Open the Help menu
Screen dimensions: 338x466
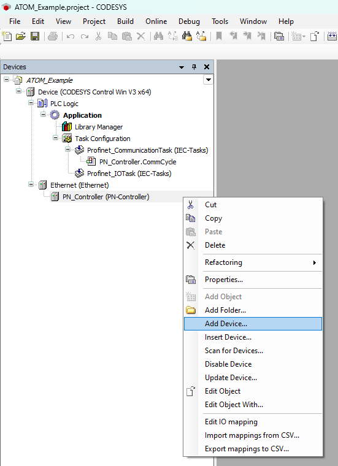[x=286, y=21]
